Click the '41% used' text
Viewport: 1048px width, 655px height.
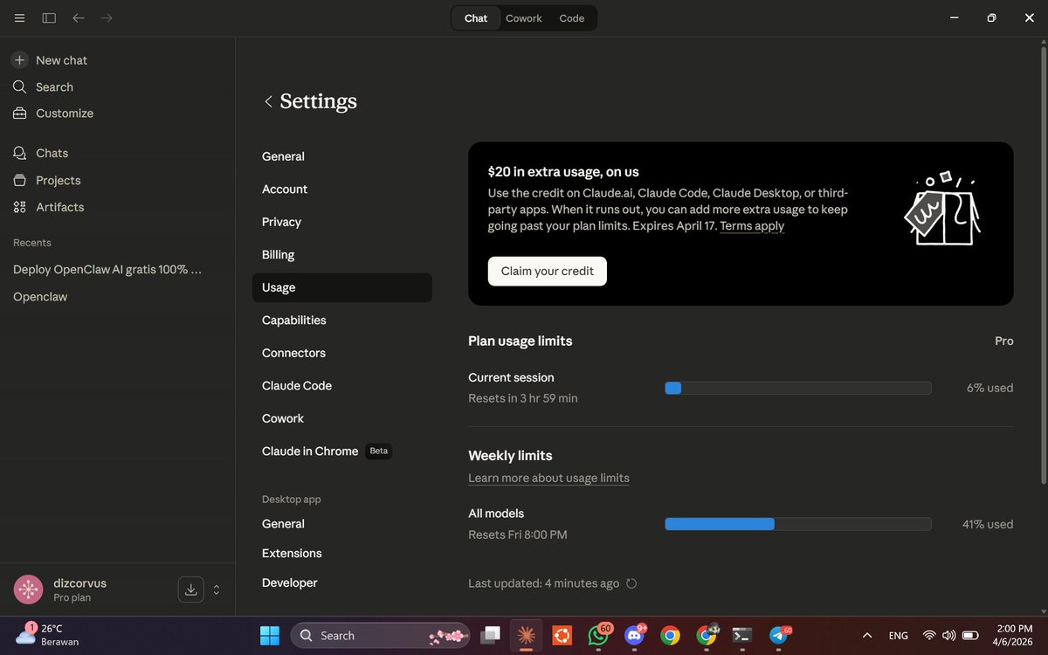point(987,524)
